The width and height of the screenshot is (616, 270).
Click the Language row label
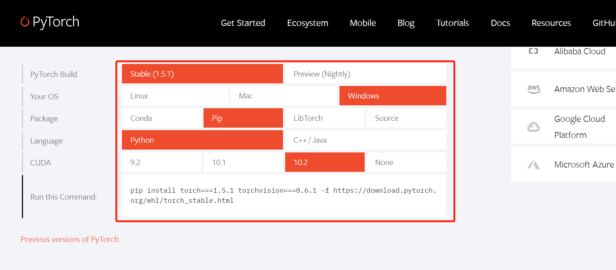(46, 141)
